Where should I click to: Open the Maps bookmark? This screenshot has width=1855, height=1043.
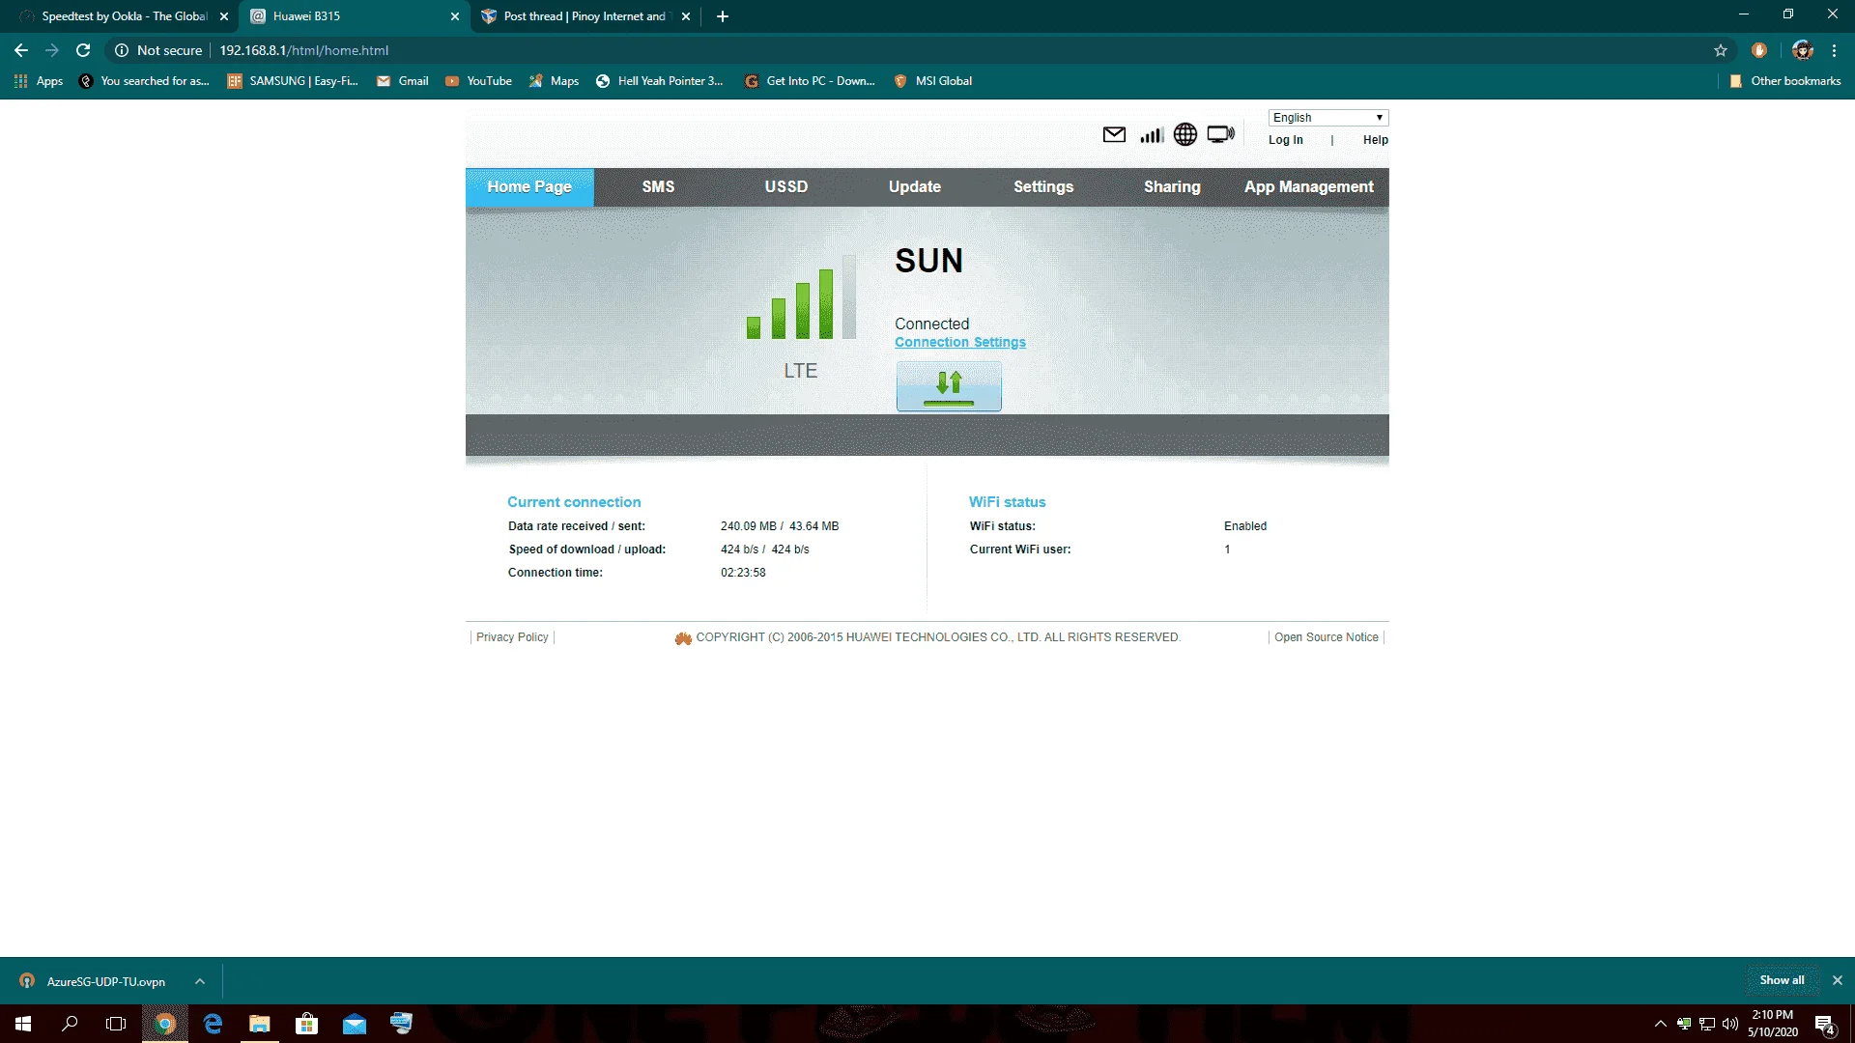554,81
